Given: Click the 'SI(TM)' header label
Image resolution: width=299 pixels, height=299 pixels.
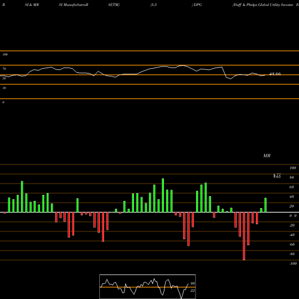Looking at the screenshot, I should click(114, 5).
